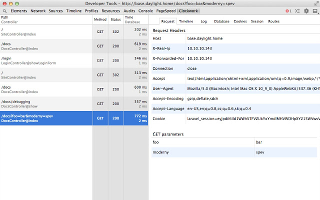Click the Cookies tab
Screen dimensions: 320x200
[240, 21]
